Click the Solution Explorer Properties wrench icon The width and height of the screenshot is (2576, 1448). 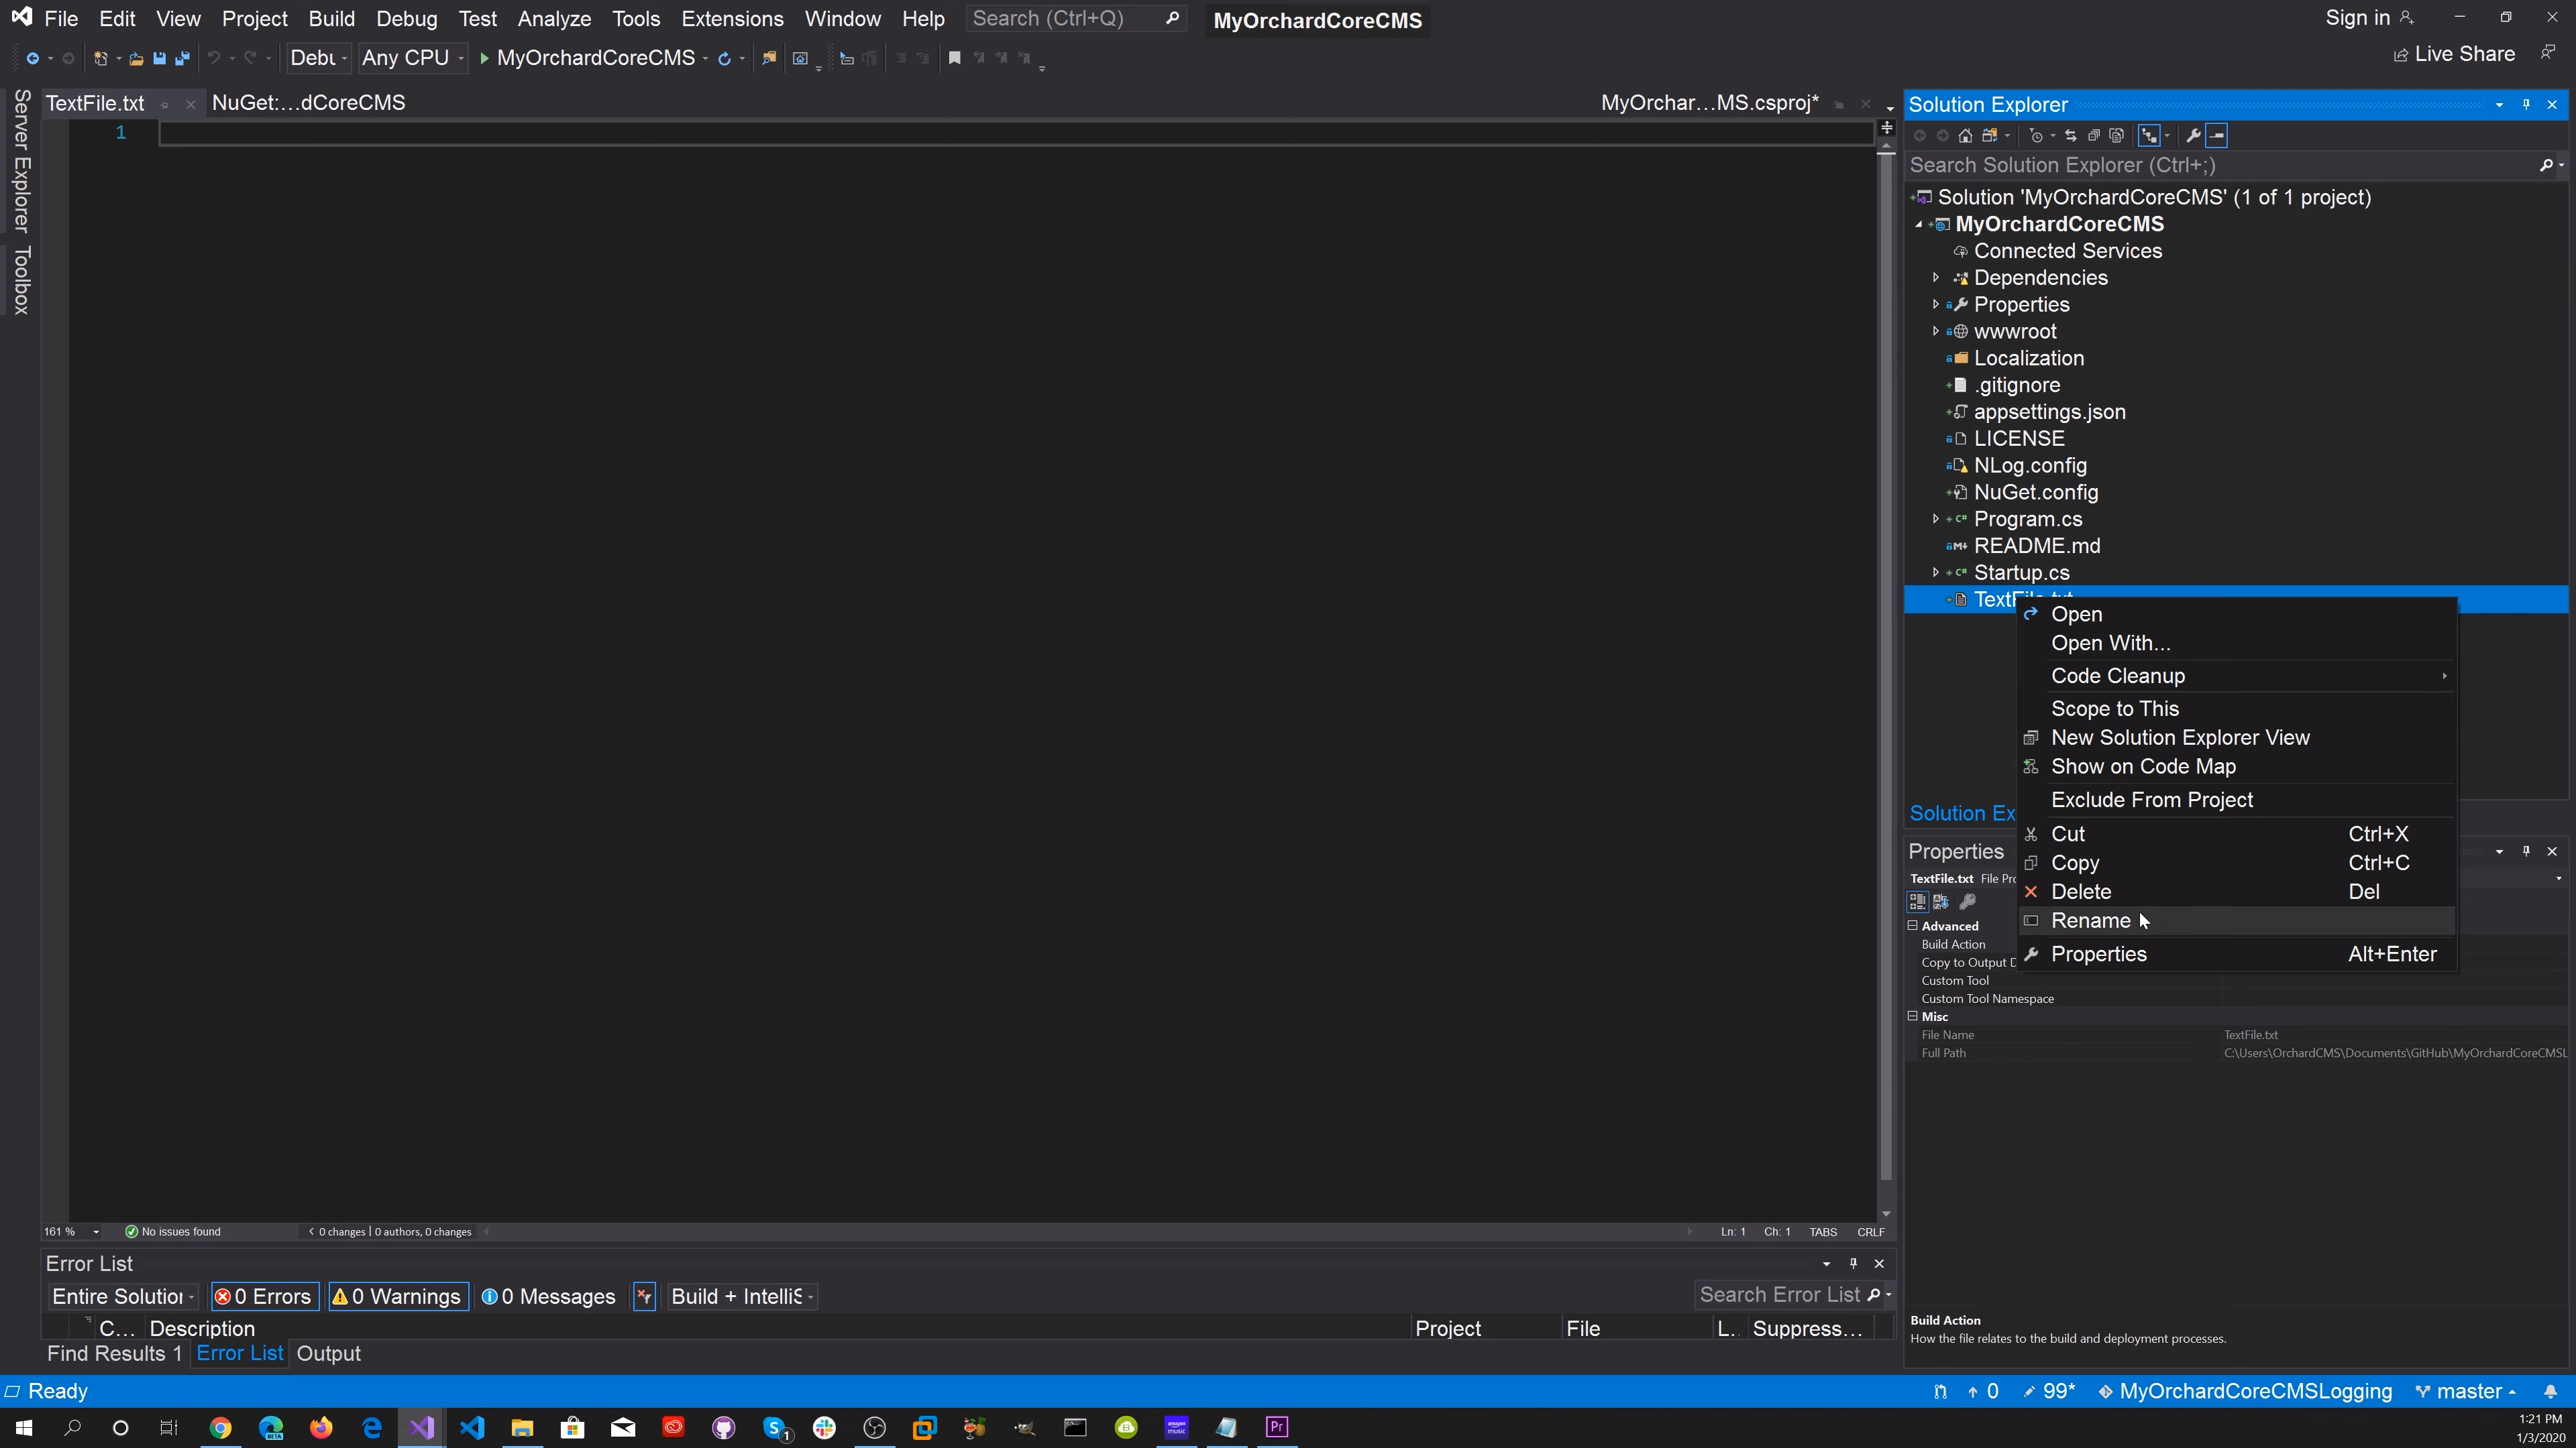point(2193,135)
